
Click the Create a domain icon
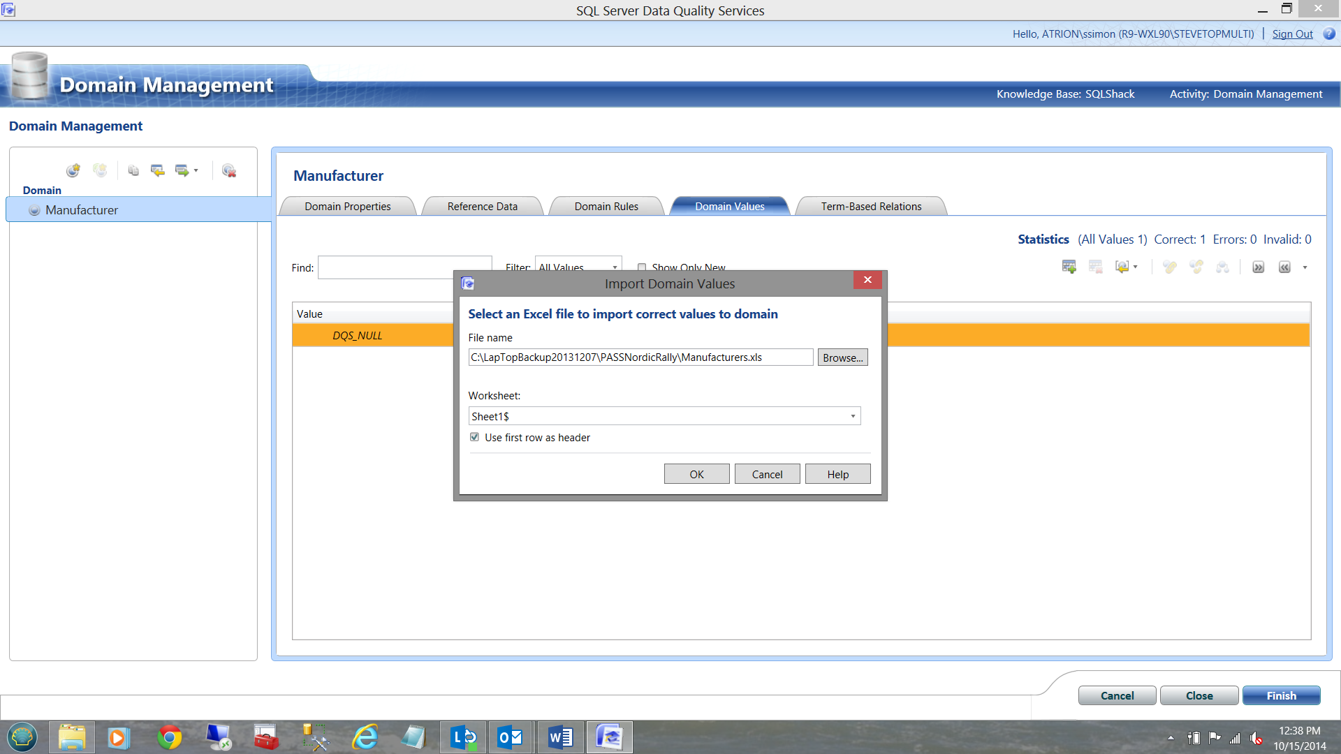click(x=73, y=170)
